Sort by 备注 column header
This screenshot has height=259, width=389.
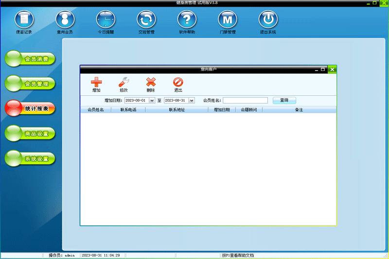(299, 110)
